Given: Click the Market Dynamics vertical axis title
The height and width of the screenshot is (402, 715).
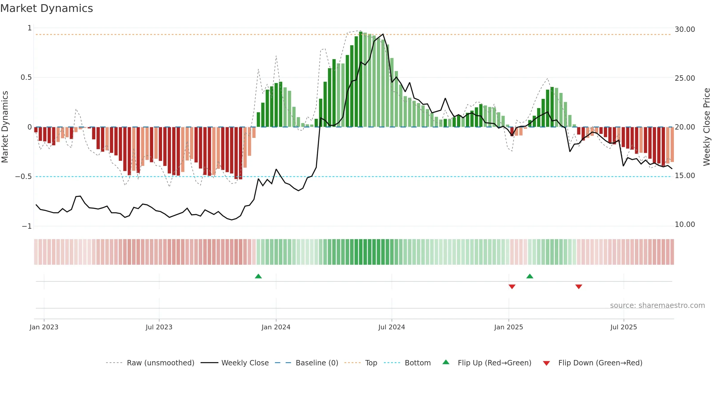Looking at the screenshot, I should [5, 127].
